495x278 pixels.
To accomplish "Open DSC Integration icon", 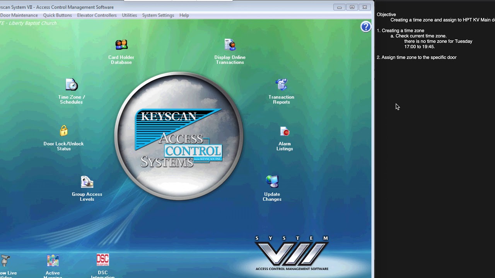I will coord(102,260).
